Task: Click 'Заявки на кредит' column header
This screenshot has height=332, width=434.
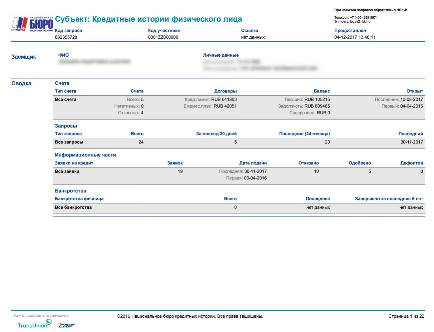Action: point(74,163)
